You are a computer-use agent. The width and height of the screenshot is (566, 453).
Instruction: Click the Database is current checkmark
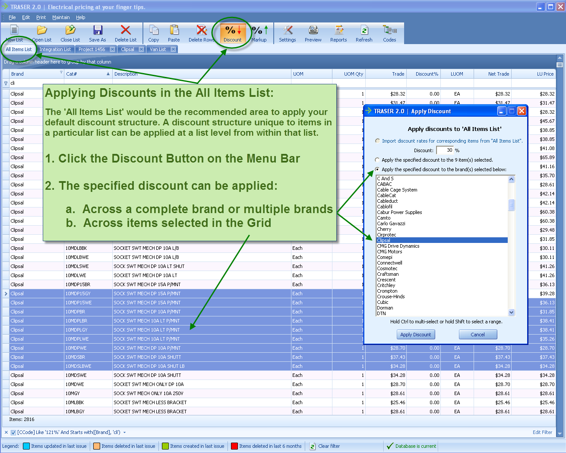pos(390,446)
